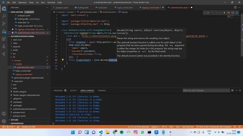Open the Run and Debug view

(4, 31)
